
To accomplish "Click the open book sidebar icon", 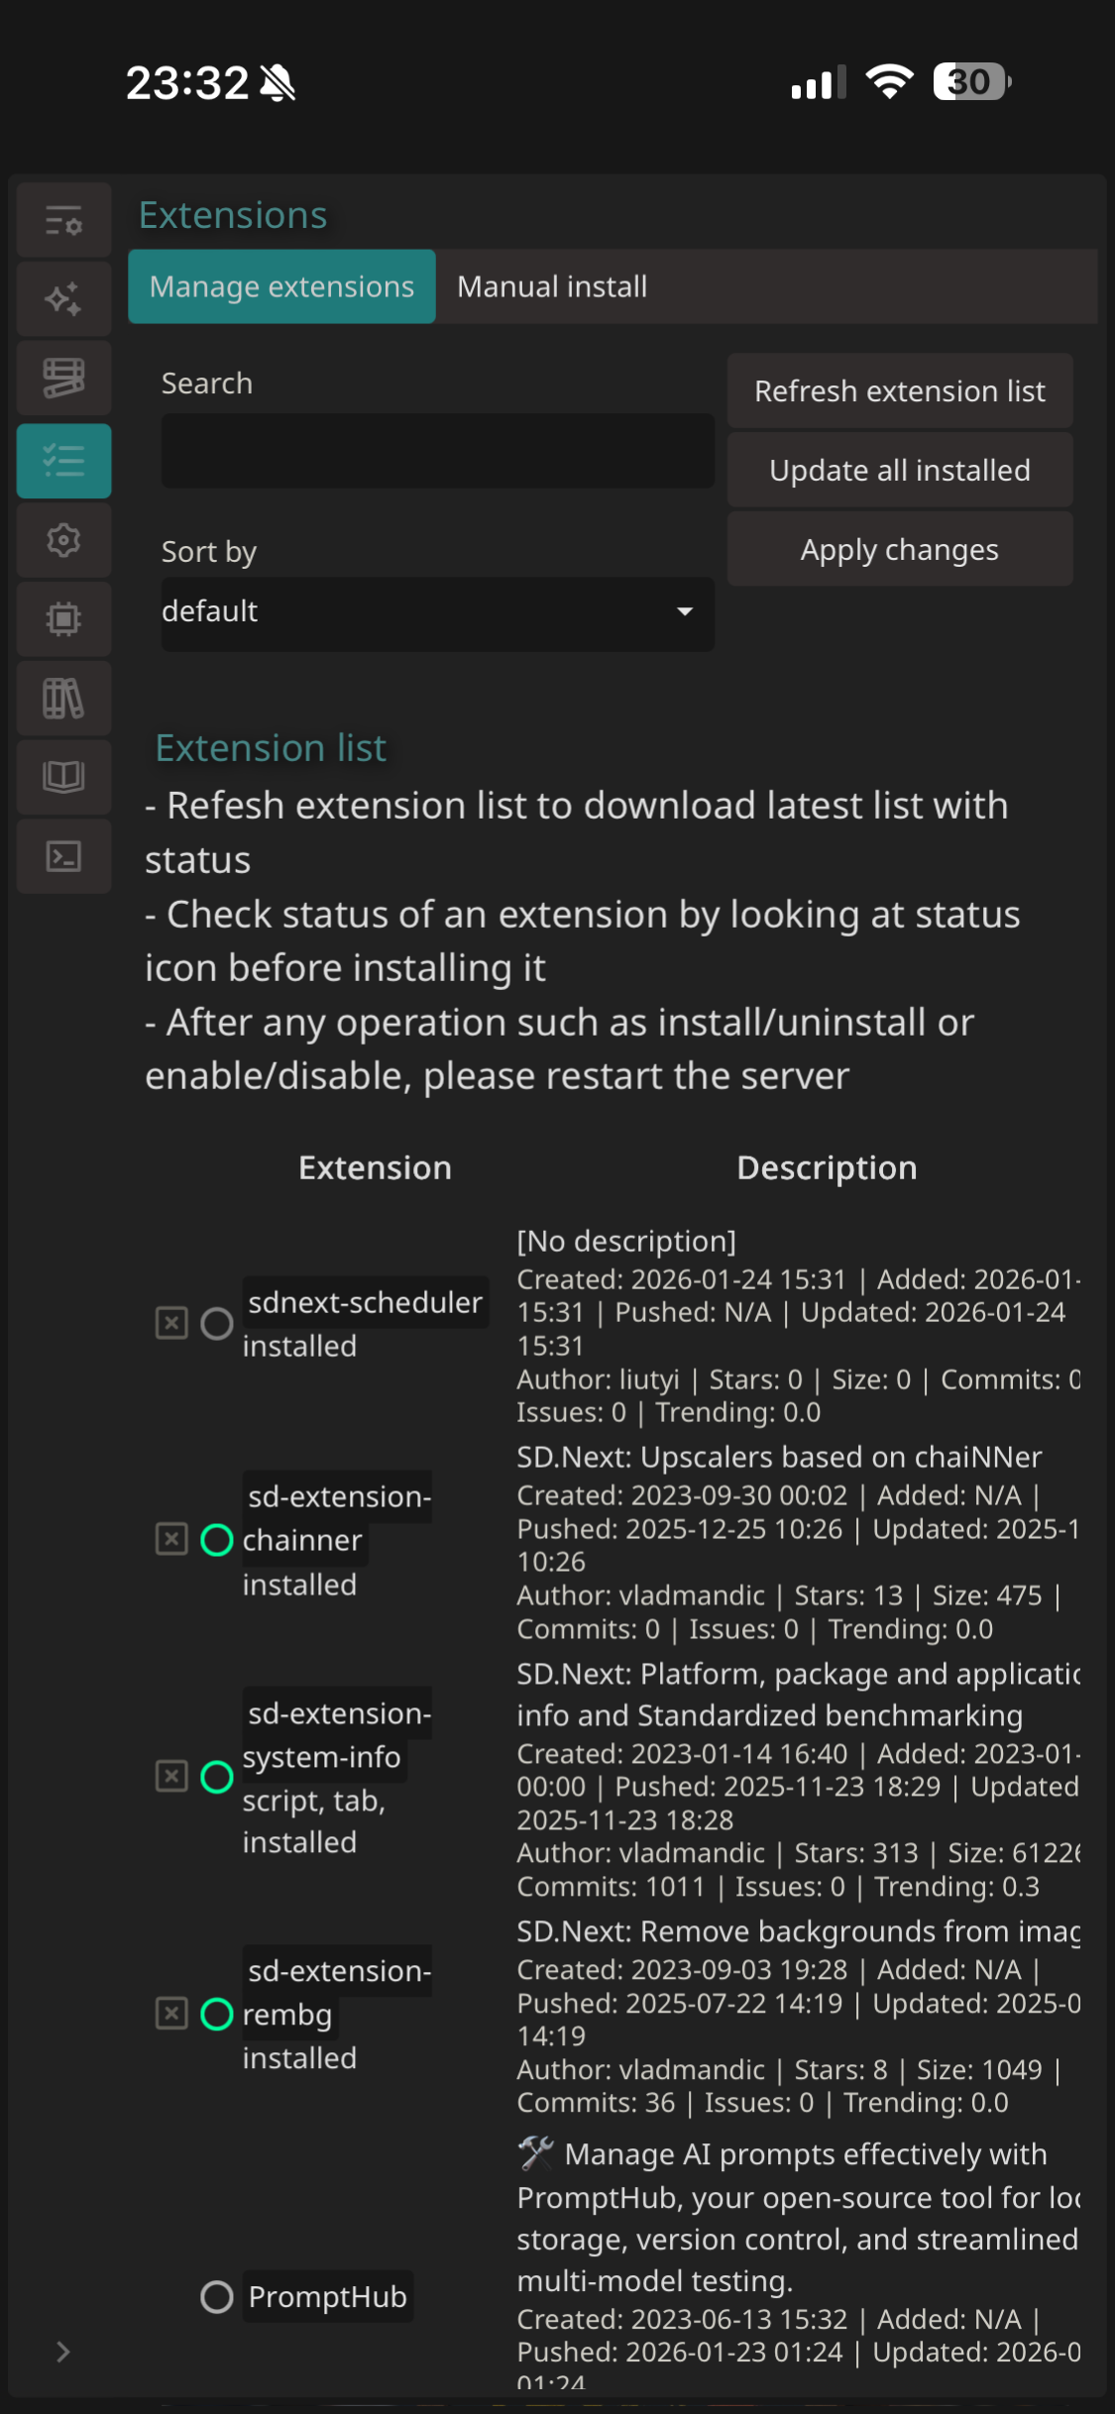I will [63, 777].
